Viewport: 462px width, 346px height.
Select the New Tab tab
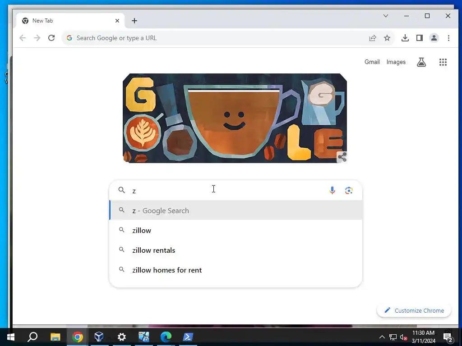(71, 21)
